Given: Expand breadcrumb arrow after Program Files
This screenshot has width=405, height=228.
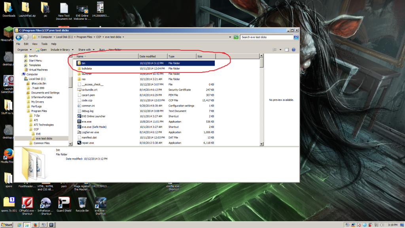Looking at the screenshot, I should (94, 37).
